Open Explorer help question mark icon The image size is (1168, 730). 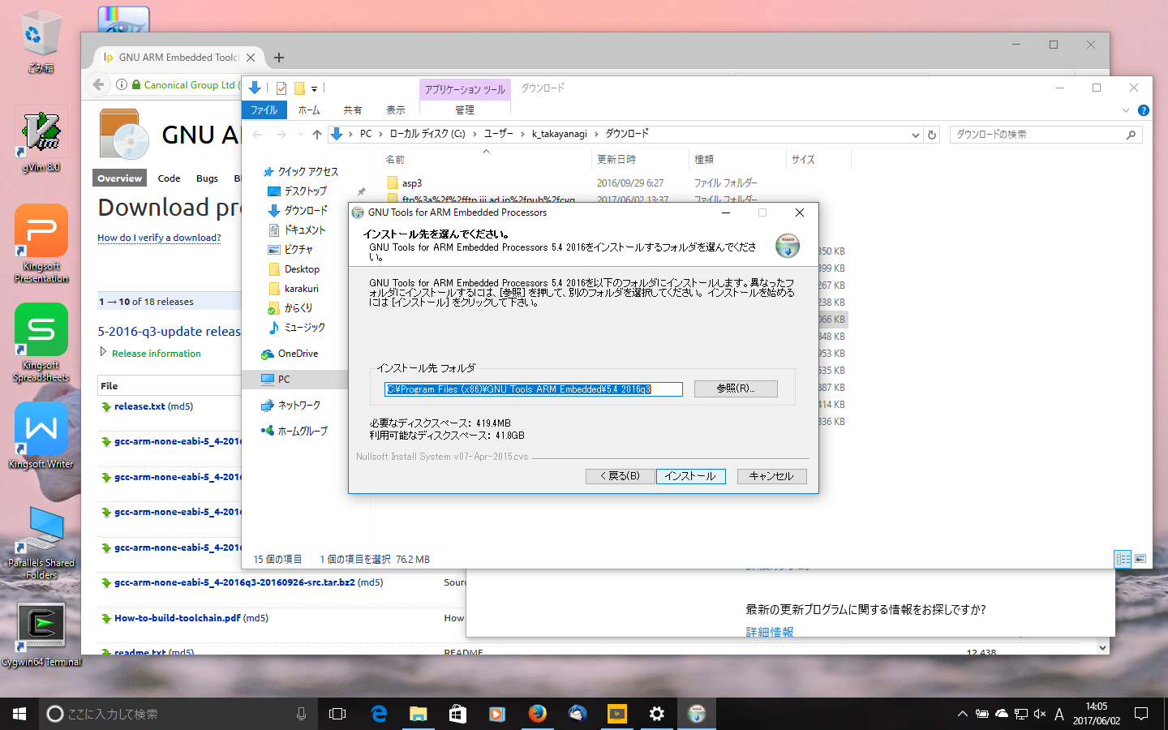tap(1144, 110)
